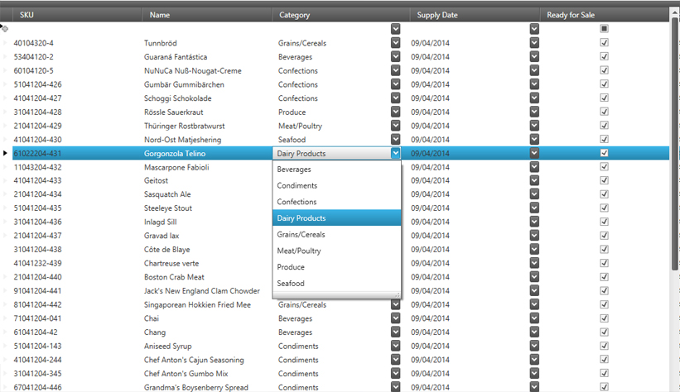This screenshot has height=392, width=680.
Task: Open Supply Date dropdown arrow for Rössle Sauerkraut
Action: 534,112
